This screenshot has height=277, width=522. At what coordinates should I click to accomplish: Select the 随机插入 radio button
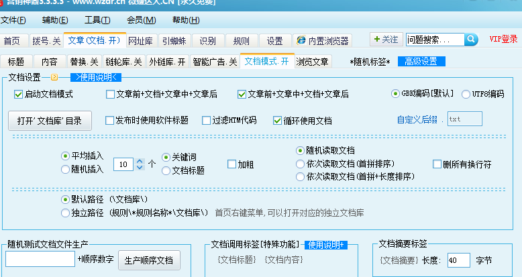(x=83, y=169)
